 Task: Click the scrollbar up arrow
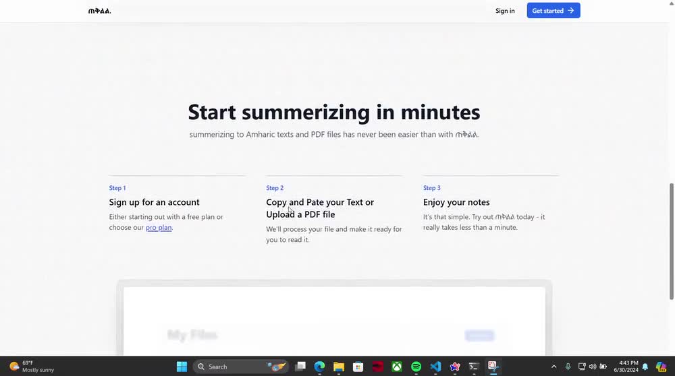click(x=671, y=3)
